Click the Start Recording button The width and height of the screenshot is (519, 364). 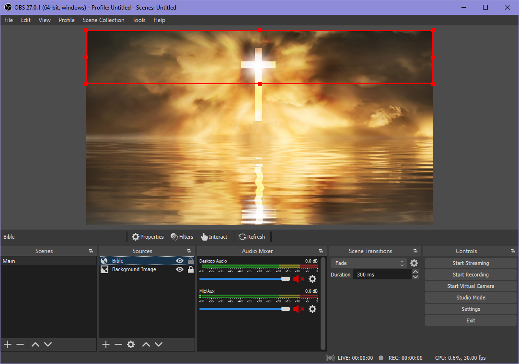coord(470,274)
